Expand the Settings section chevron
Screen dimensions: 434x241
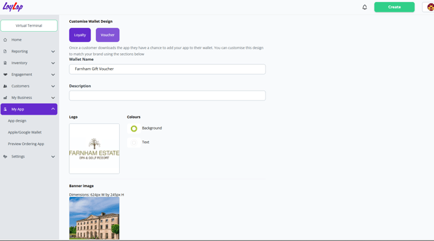[x=53, y=157]
